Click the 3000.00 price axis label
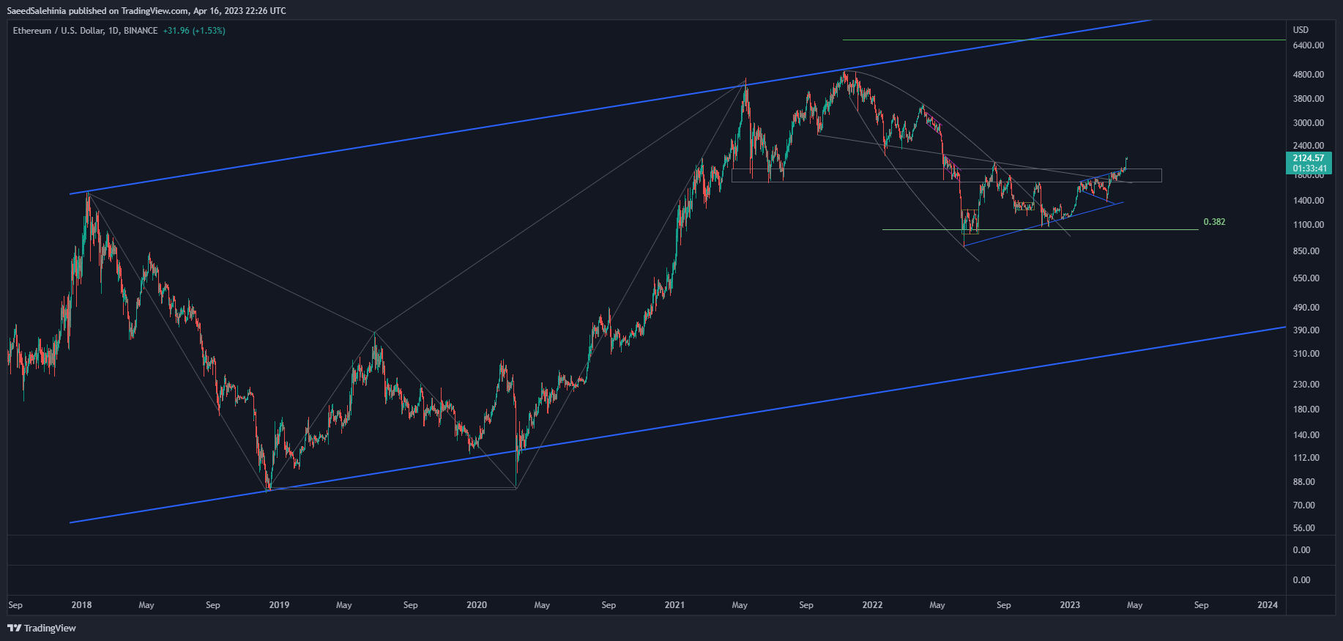1343x641 pixels. tap(1309, 123)
